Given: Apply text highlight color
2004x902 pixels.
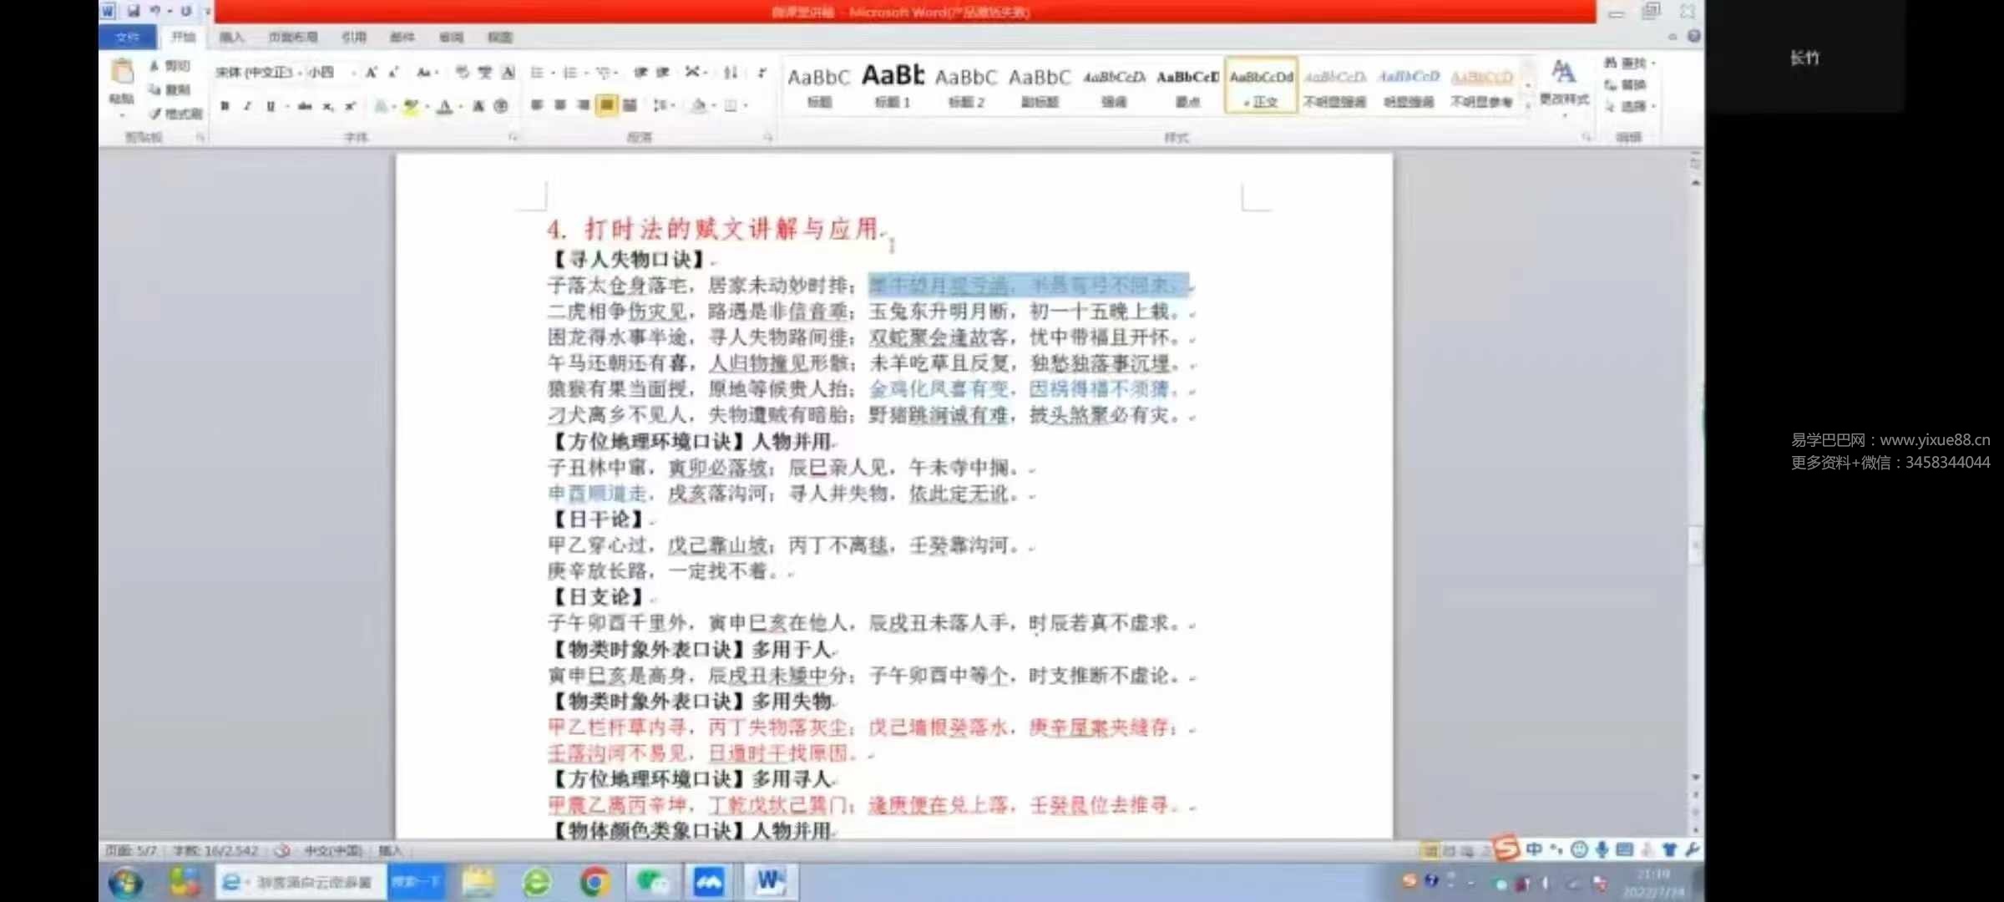Looking at the screenshot, I should pos(411,105).
